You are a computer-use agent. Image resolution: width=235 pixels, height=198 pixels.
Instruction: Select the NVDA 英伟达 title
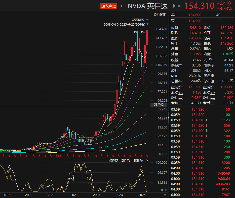pyautogui.click(x=148, y=6)
